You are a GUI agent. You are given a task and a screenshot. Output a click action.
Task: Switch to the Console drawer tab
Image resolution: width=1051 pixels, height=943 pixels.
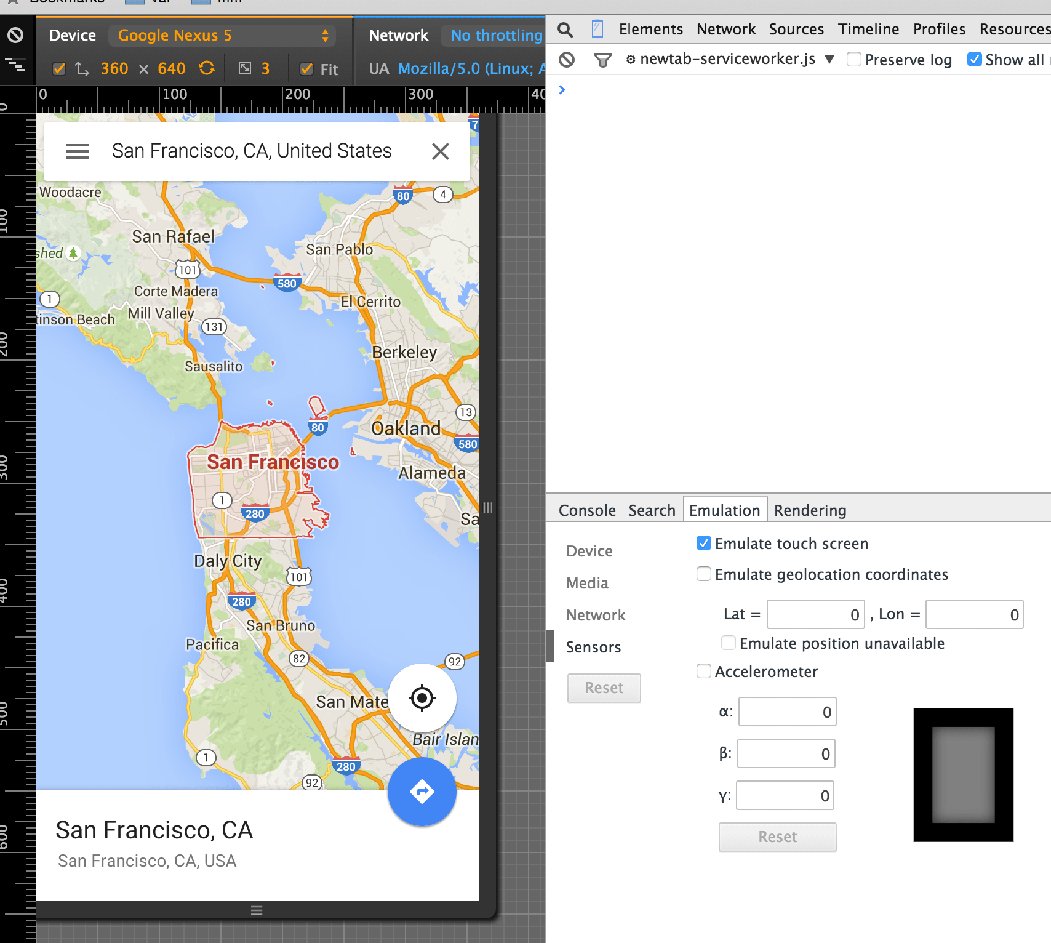pyautogui.click(x=587, y=510)
